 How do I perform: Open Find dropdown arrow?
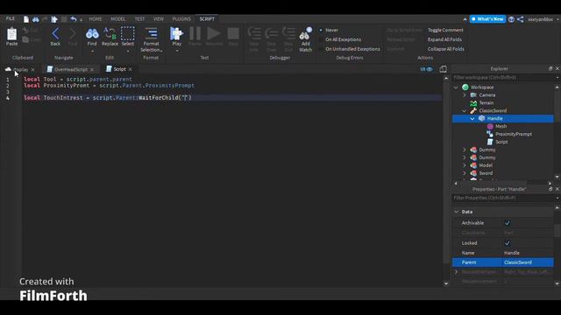click(92, 52)
